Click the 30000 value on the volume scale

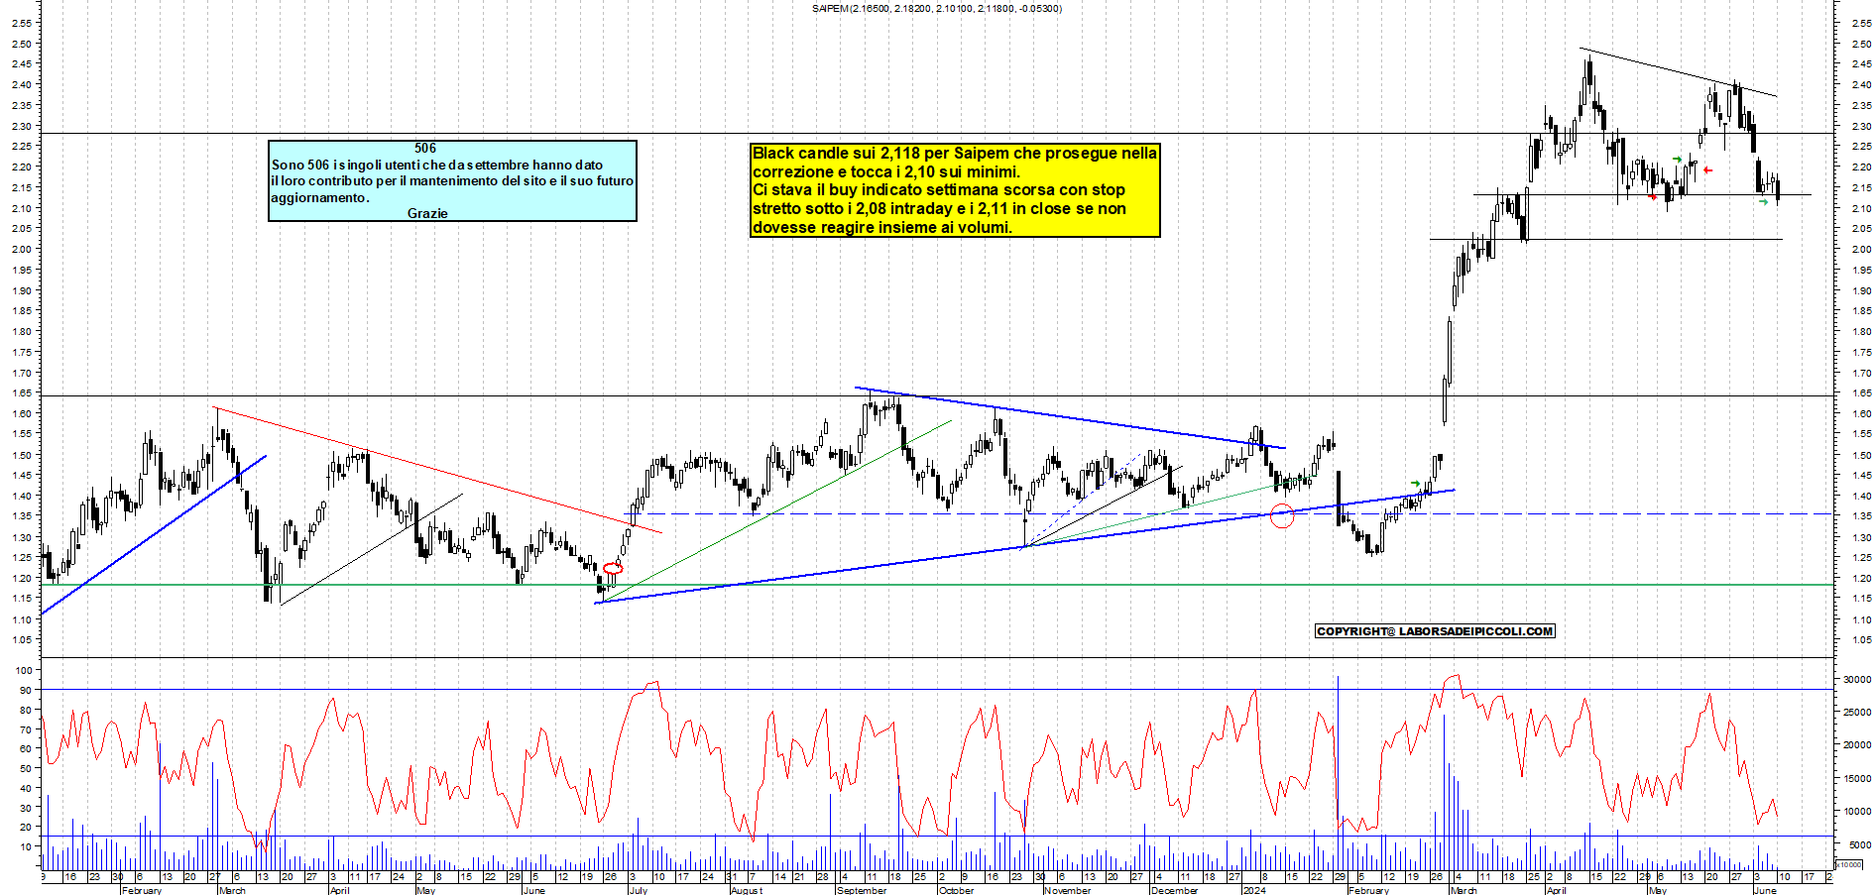coord(1857,679)
